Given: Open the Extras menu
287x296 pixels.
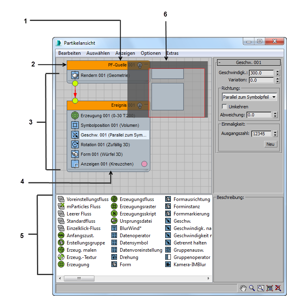Looking at the screenshot, I should click(x=172, y=53).
